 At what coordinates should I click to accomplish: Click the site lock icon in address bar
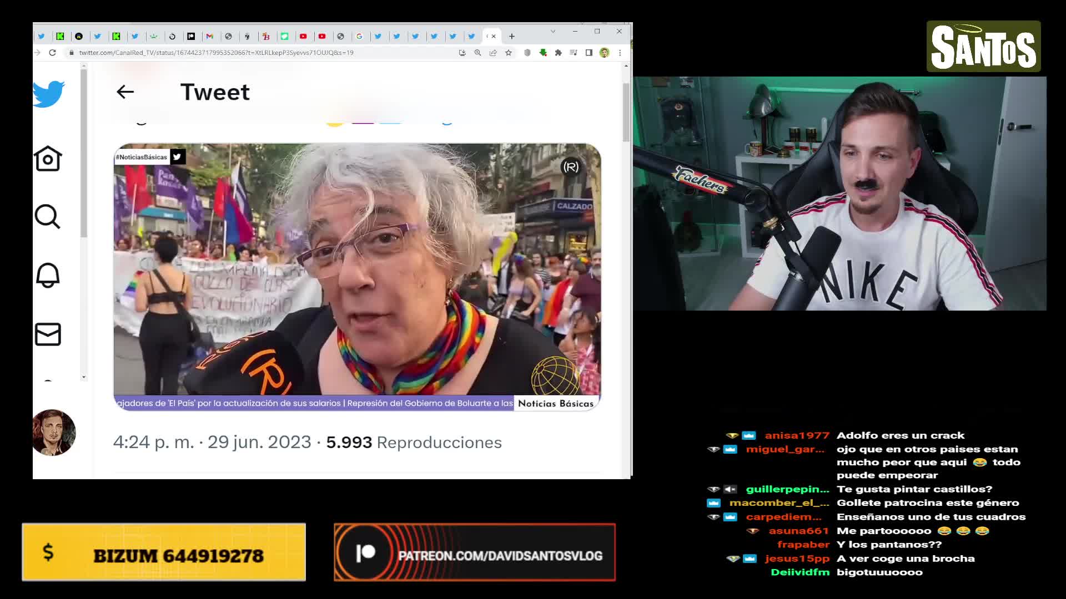click(x=71, y=53)
